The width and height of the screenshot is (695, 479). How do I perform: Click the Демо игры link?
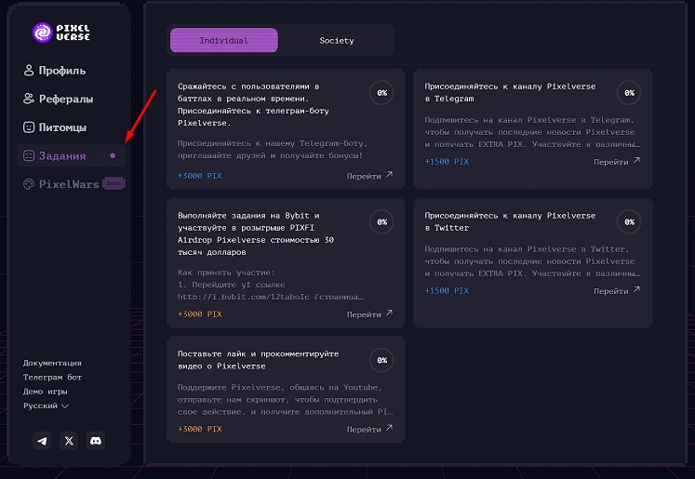coord(46,392)
